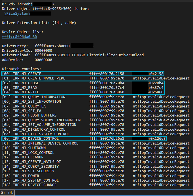Select IRP_MJ_QUERY_INFORMATION text

pos(39,97)
